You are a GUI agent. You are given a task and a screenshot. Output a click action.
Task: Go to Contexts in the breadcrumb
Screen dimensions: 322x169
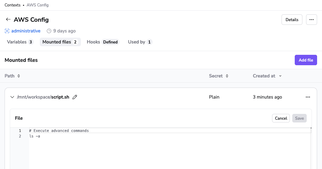point(13,5)
